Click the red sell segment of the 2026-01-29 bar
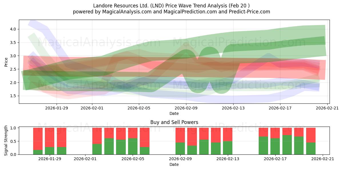 tap(50, 137)
